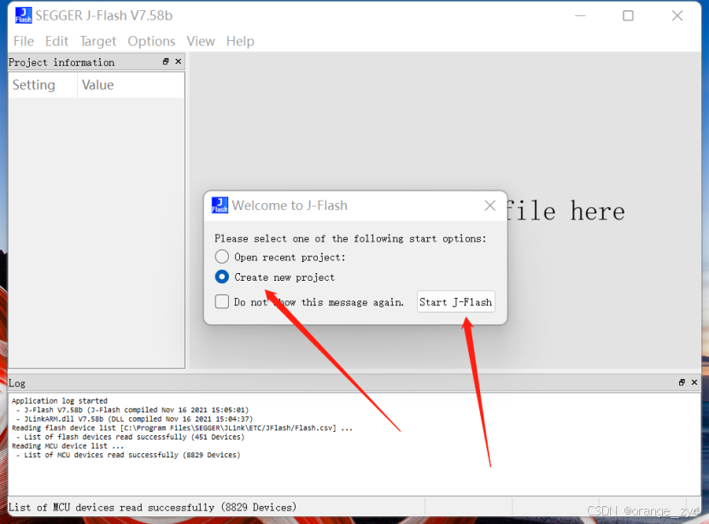
Task: Minimize the SEGGER J-Flash window
Action: (580, 16)
